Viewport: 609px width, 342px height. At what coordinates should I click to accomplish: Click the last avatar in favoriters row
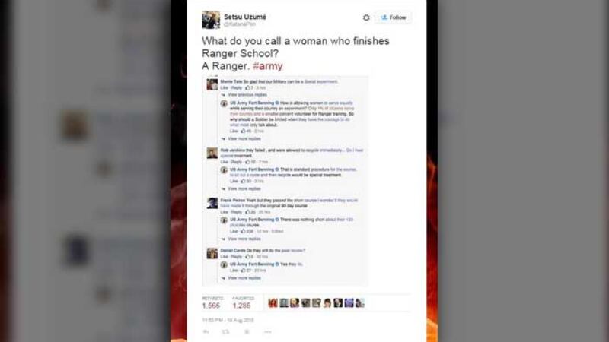[360, 302]
